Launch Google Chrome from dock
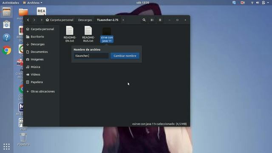Image resolution: width=272 pixels, height=153 pixels. click(x=7, y=50)
